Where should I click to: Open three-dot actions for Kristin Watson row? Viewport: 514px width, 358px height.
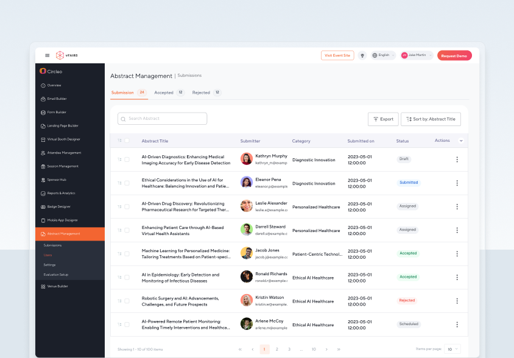pos(457,301)
